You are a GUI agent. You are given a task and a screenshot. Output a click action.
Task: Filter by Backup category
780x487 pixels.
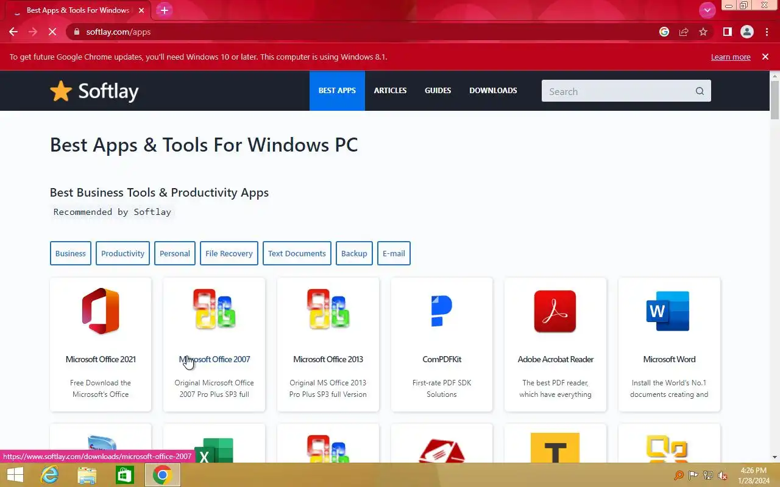pyautogui.click(x=354, y=253)
